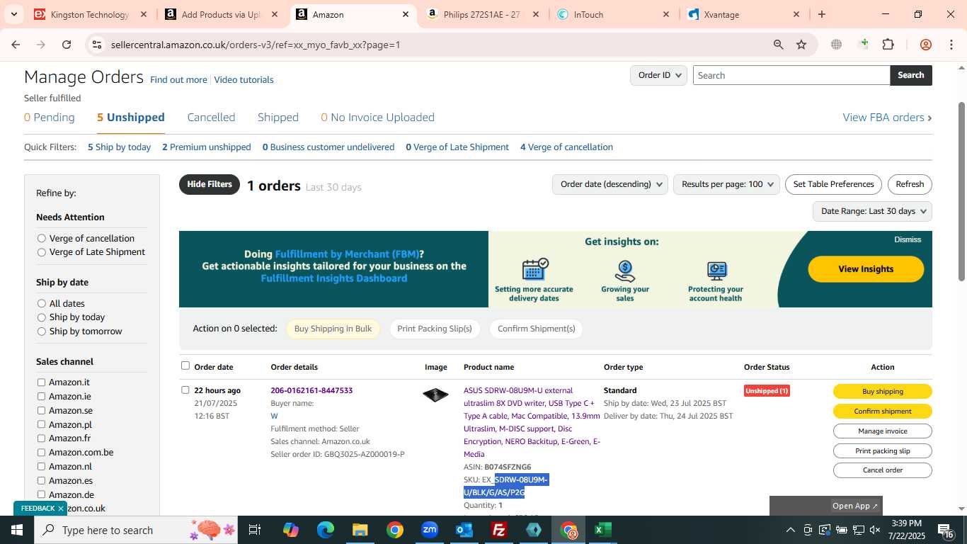Viewport: 967px width, 544px height.
Task: Click the zoom magnifier icon in address bar
Action: click(779, 45)
